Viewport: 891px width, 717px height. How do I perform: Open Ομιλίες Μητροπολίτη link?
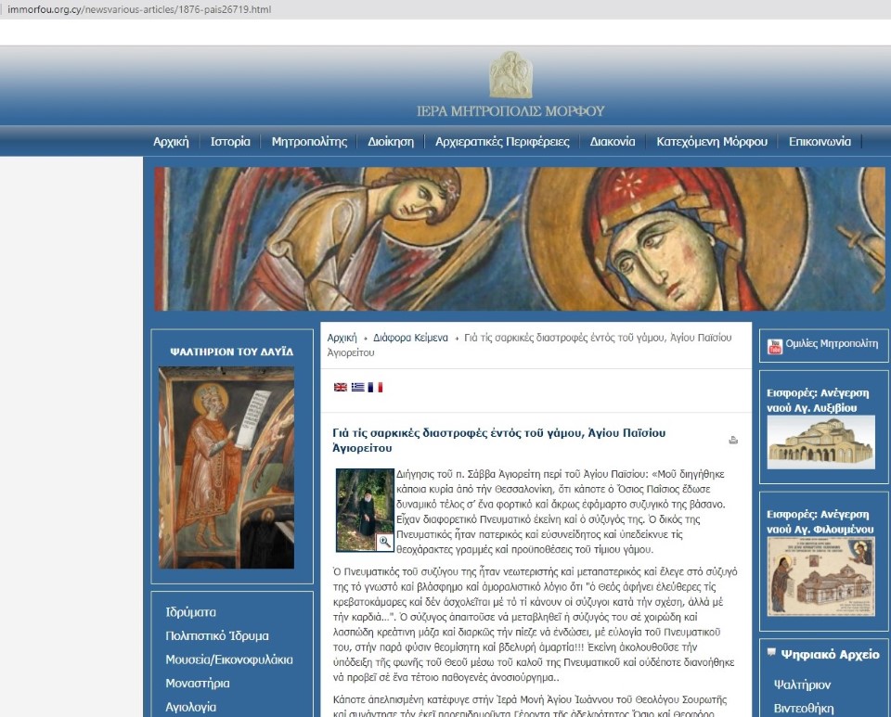832,343
